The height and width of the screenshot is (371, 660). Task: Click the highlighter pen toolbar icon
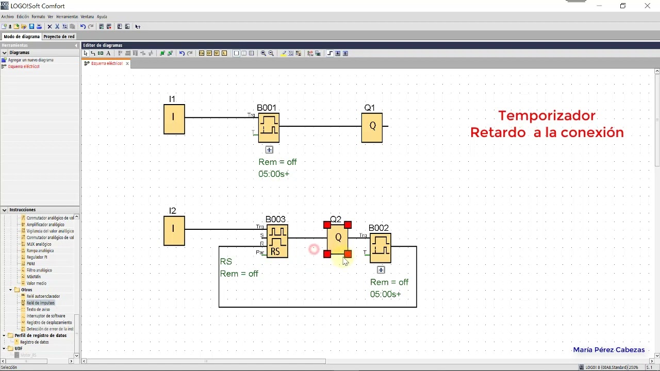click(x=283, y=53)
